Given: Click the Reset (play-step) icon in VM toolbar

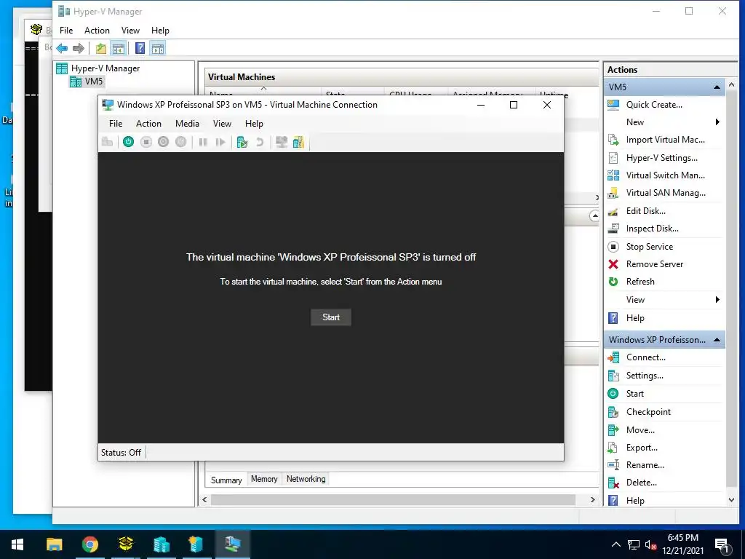Looking at the screenshot, I should click(x=220, y=142).
